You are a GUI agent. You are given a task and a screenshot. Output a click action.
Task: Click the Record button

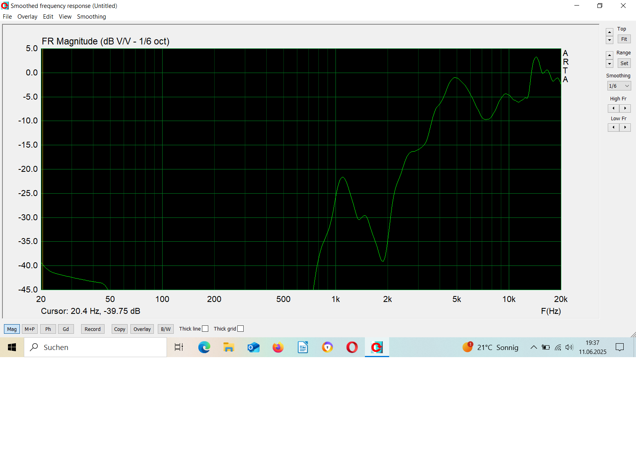coord(93,329)
